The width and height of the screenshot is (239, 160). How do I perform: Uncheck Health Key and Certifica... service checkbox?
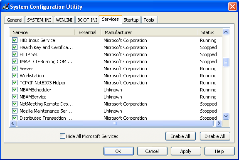[x=15, y=47]
